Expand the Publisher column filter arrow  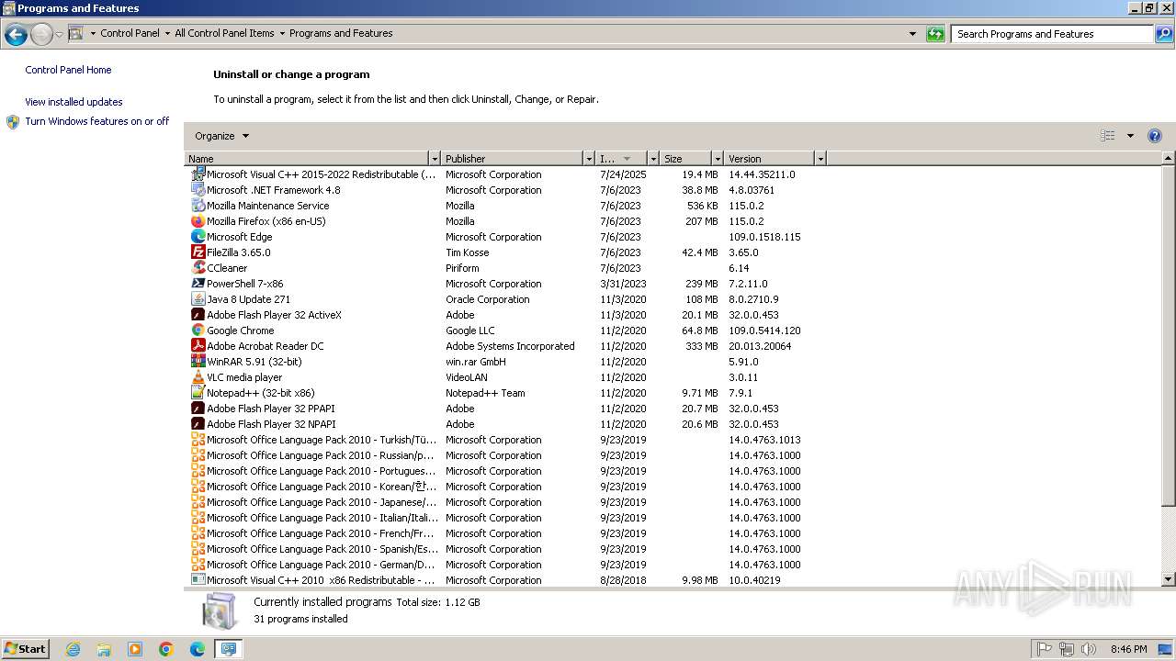click(x=588, y=159)
